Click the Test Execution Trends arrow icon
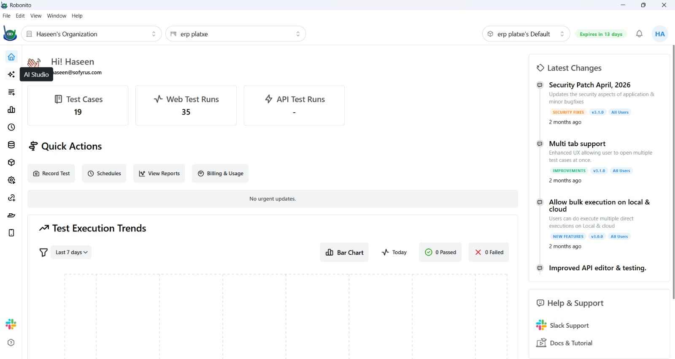The height and width of the screenshot is (359, 675). pos(44,228)
